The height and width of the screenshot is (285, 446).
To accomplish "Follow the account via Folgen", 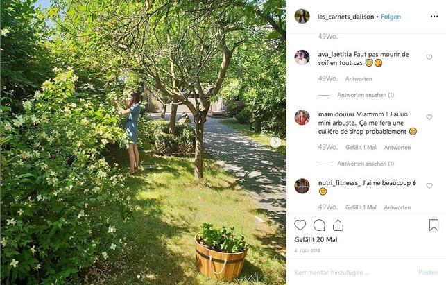I will coord(391,17).
